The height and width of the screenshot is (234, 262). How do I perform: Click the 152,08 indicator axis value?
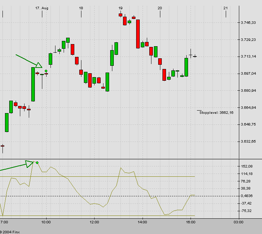(247, 166)
